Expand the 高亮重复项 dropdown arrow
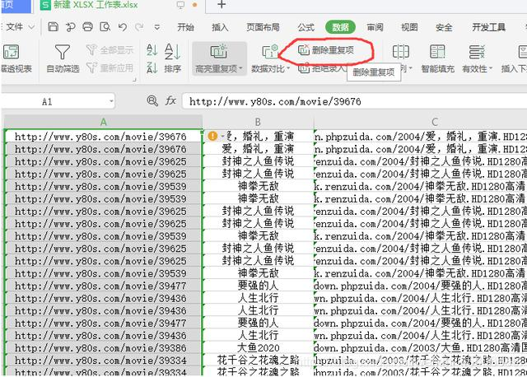527x377 pixels. pyautogui.click(x=241, y=68)
